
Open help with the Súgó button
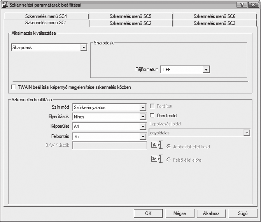click(243, 213)
